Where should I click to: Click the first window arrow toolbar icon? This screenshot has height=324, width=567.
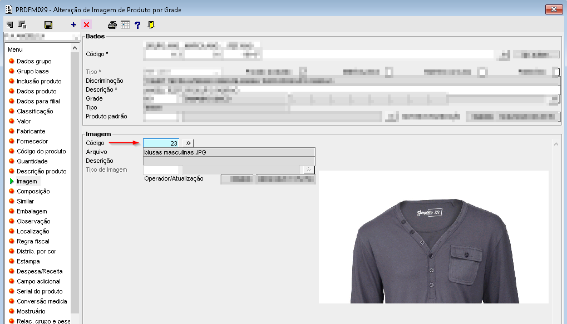click(x=9, y=25)
